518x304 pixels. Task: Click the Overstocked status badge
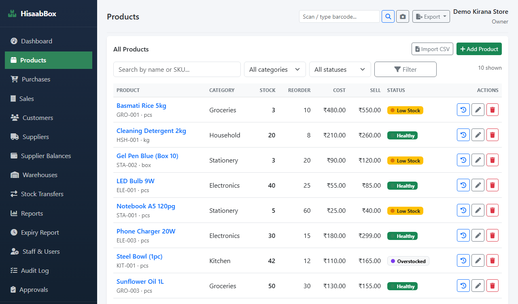point(408,261)
